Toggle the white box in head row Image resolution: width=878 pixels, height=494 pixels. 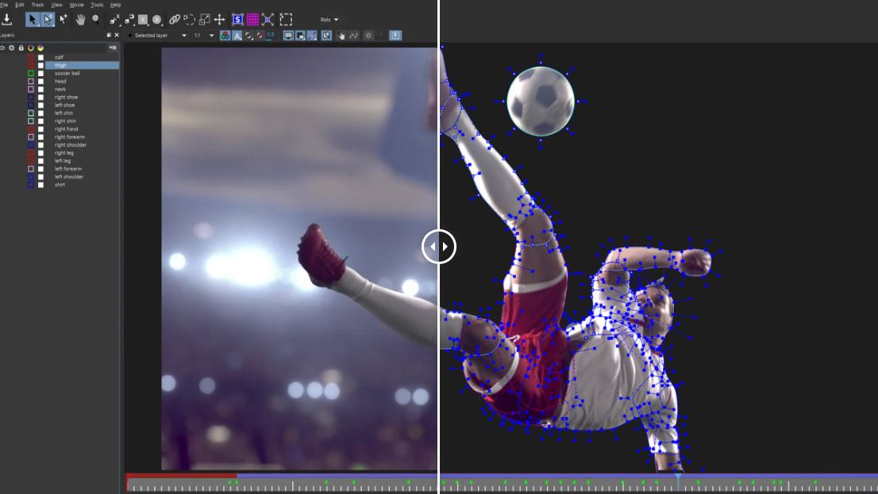pyautogui.click(x=40, y=81)
